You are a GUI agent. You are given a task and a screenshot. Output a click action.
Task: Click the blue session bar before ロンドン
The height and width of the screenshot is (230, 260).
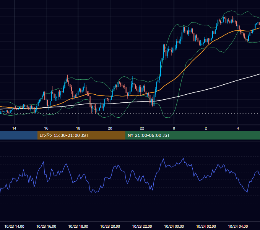pyautogui.click(x=19, y=135)
